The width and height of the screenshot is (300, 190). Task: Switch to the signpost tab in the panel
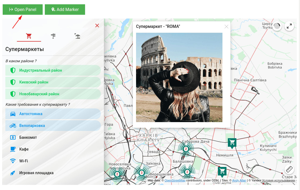[53, 35]
